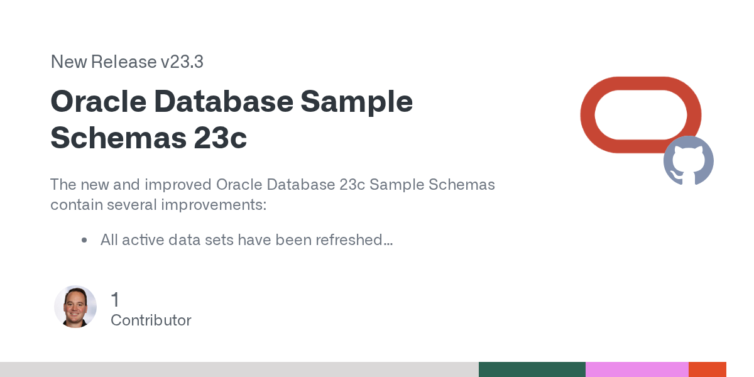The image size is (754, 377).
Task: Click the 'v23.3' version number
Action: click(x=182, y=62)
